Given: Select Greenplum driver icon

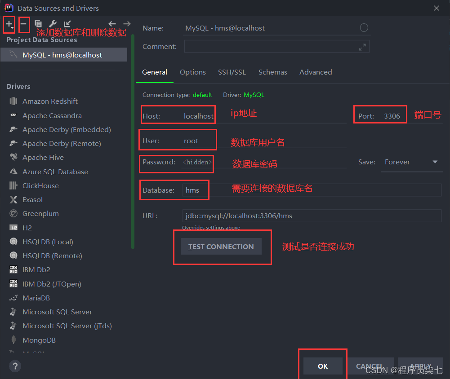Looking at the screenshot, I should 13,213.
